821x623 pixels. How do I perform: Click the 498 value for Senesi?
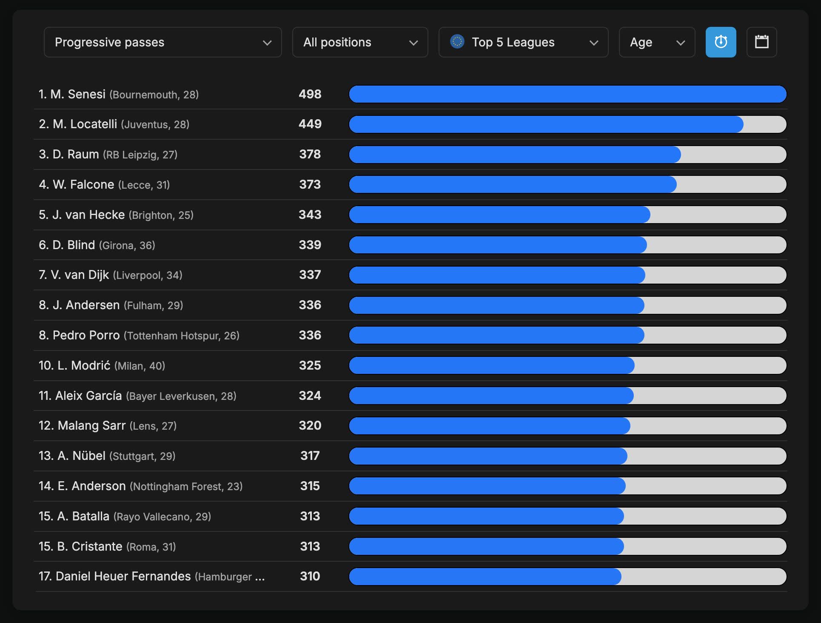click(310, 94)
